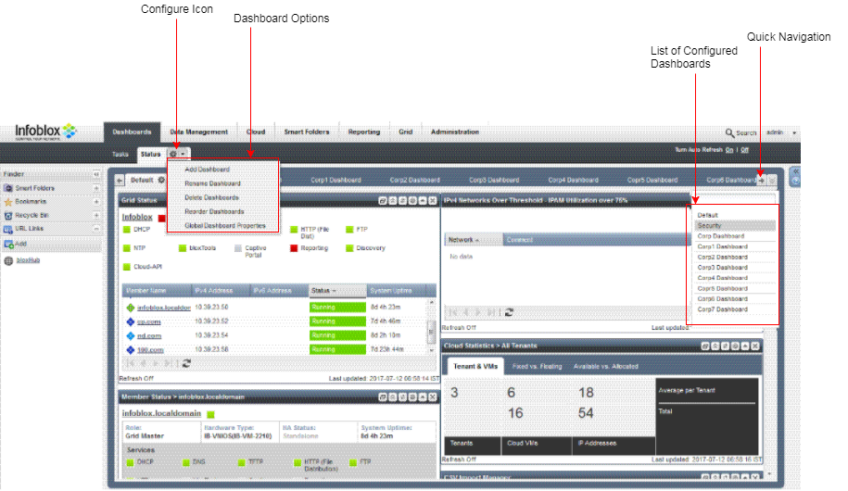Viewport: 848px width, 491px height.
Task: Switch to Corp4 Dashboard tab
Action: click(574, 180)
